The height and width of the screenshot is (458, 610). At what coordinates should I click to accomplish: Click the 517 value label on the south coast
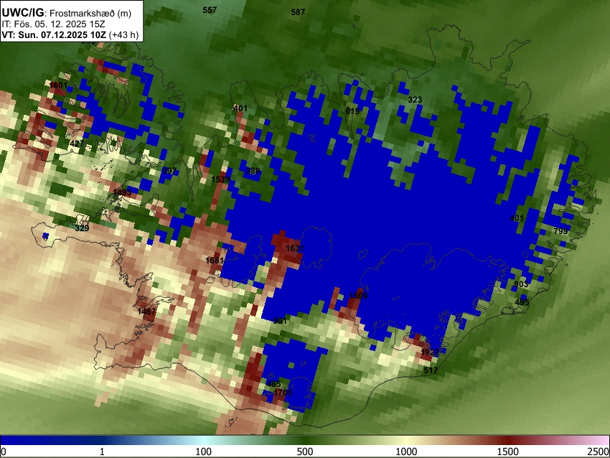pos(431,370)
